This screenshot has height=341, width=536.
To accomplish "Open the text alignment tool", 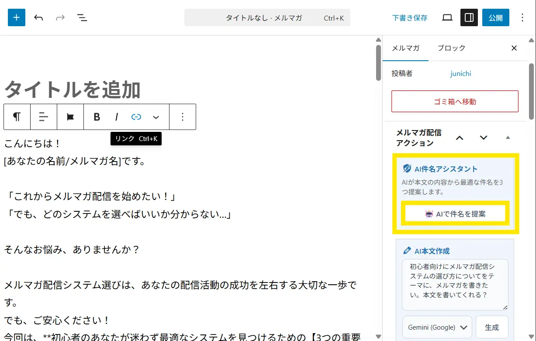I will pyautogui.click(x=44, y=117).
